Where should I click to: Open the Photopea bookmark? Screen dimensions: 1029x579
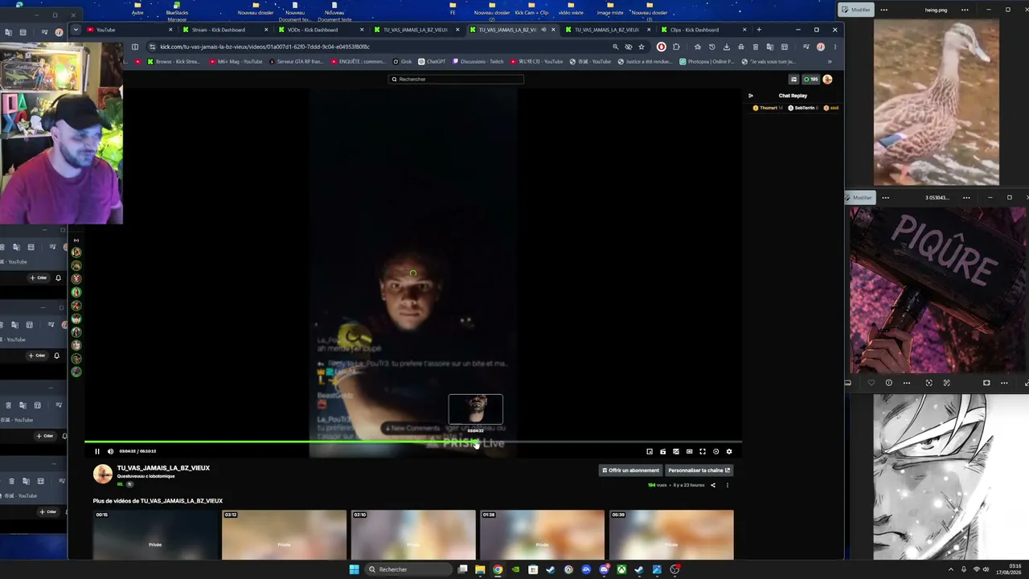(x=707, y=61)
